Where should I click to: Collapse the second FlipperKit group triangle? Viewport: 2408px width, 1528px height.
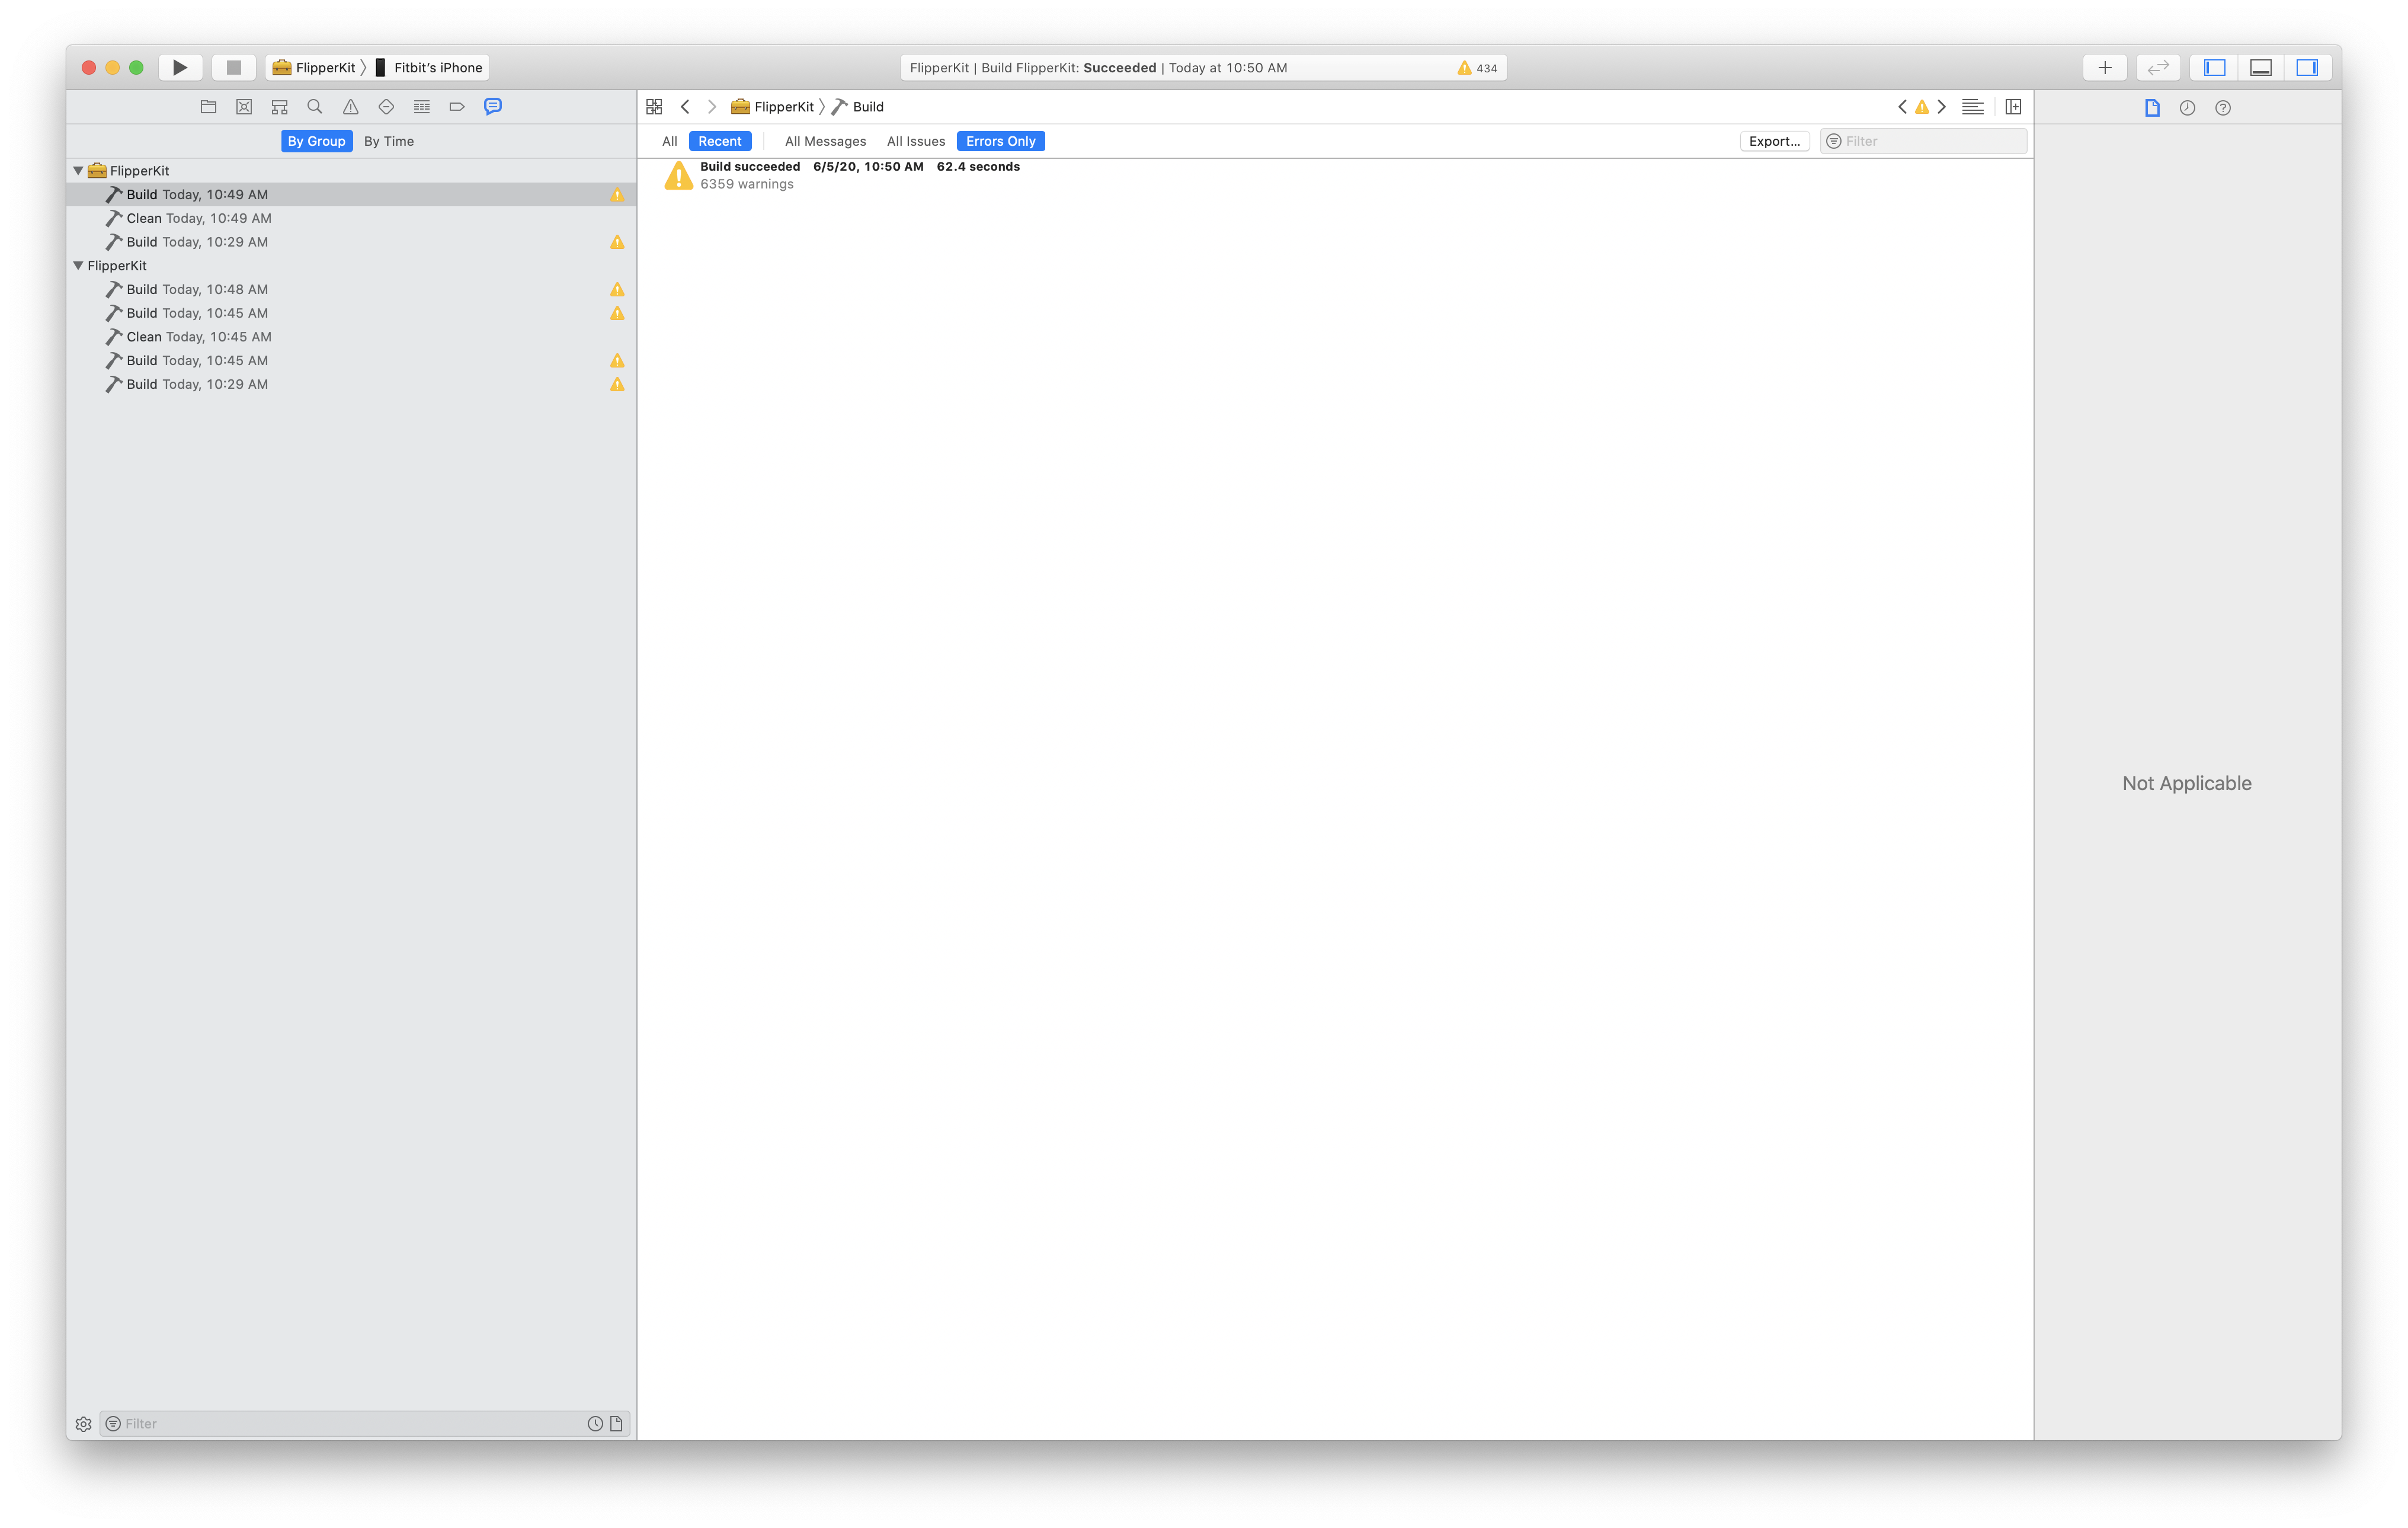(78, 266)
